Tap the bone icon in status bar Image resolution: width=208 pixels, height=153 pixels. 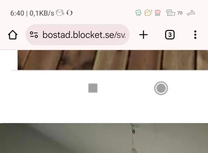(191, 13)
